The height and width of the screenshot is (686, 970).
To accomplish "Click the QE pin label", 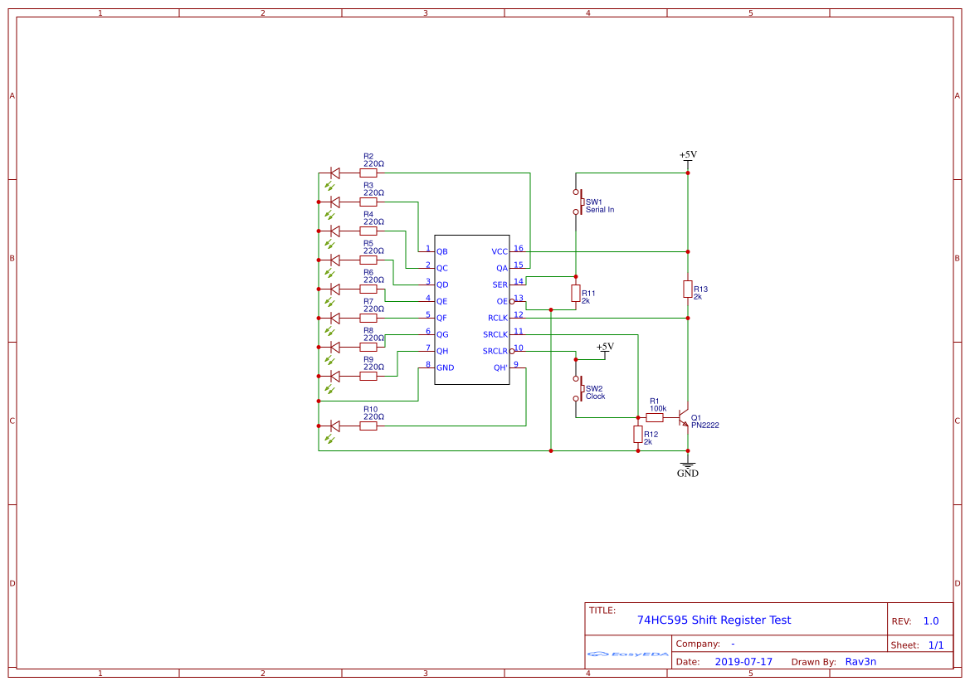I will 441,302.
